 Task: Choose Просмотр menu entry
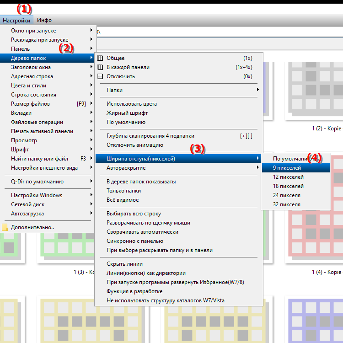pyautogui.click(x=47, y=140)
